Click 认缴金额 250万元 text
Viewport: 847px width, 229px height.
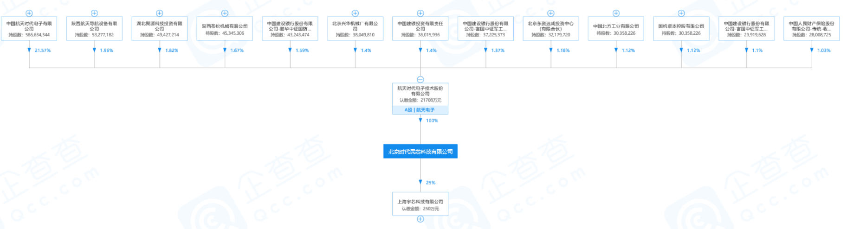[x=420, y=209]
